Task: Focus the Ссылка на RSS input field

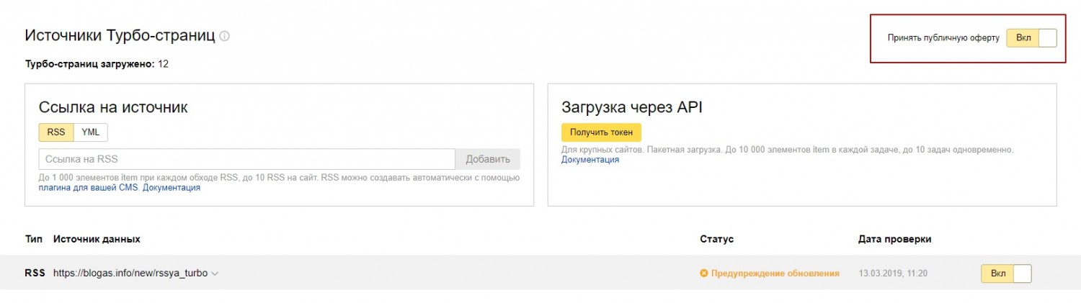Action: click(247, 159)
